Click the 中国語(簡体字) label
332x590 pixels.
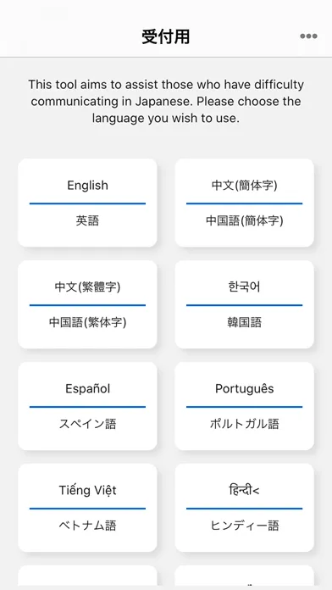pos(245,221)
